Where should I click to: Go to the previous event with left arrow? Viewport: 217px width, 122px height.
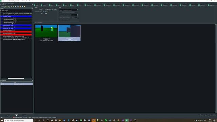[6, 7]
